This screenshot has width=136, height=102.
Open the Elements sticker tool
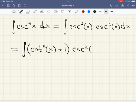56,12
